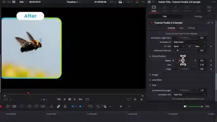This screenshot has height=122, width=217.
Task: Toggle the Position Lock icon
Action: pyautogui.click(x=65, y=106)
